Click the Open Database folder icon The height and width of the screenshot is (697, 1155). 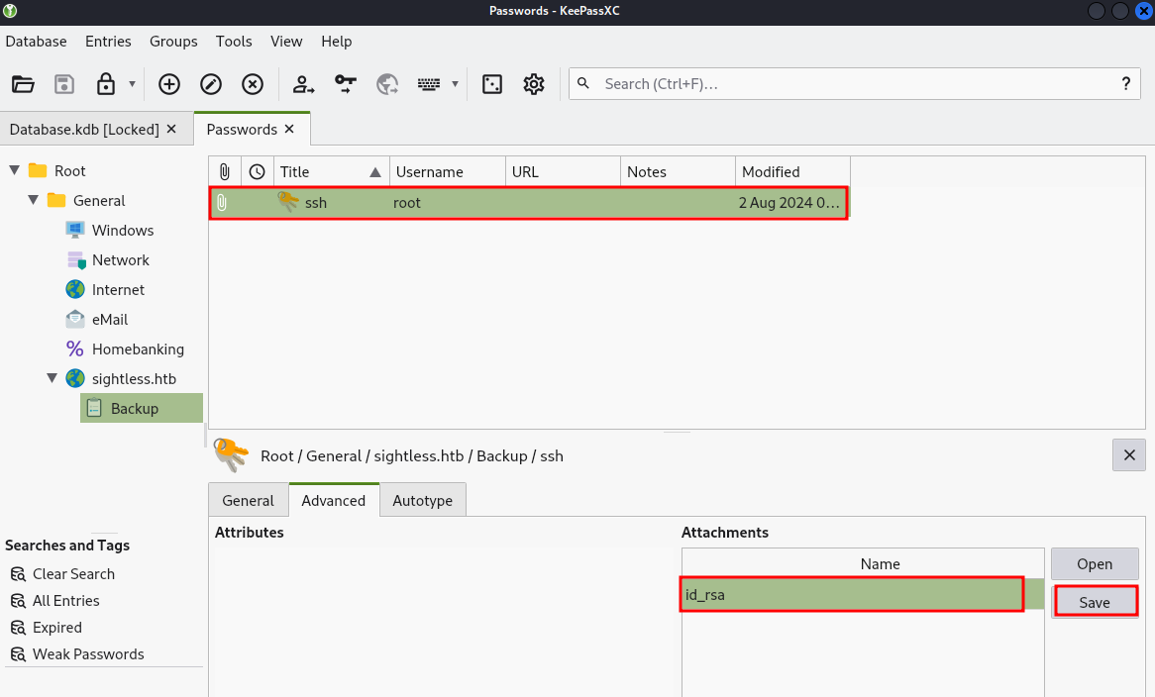pos(23,84)
